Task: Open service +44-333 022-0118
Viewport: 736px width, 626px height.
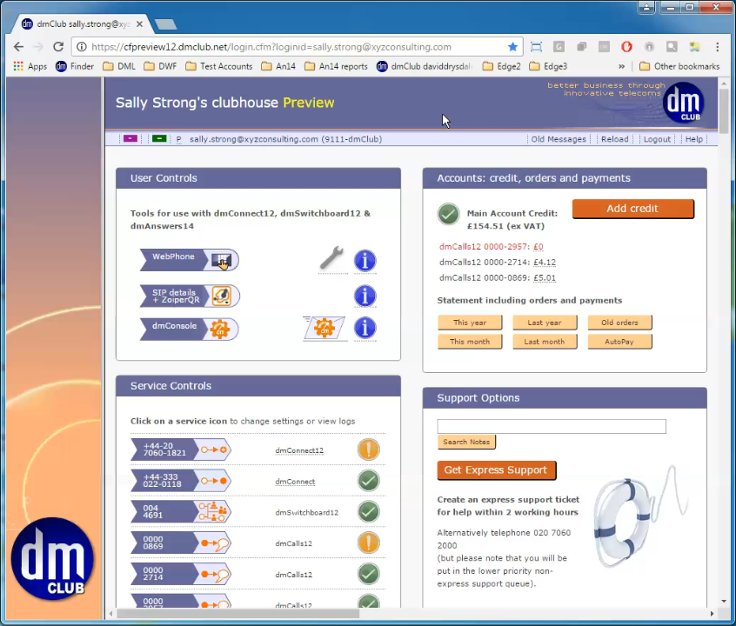Action: click(x=181, y=481)
